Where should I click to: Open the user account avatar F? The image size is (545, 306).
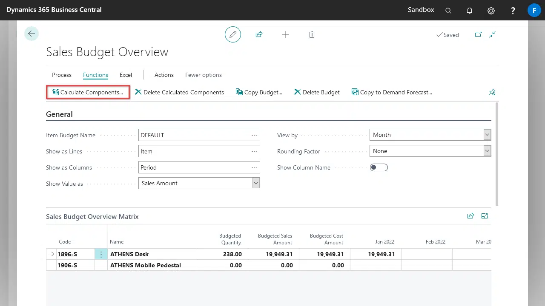(534, 10)
